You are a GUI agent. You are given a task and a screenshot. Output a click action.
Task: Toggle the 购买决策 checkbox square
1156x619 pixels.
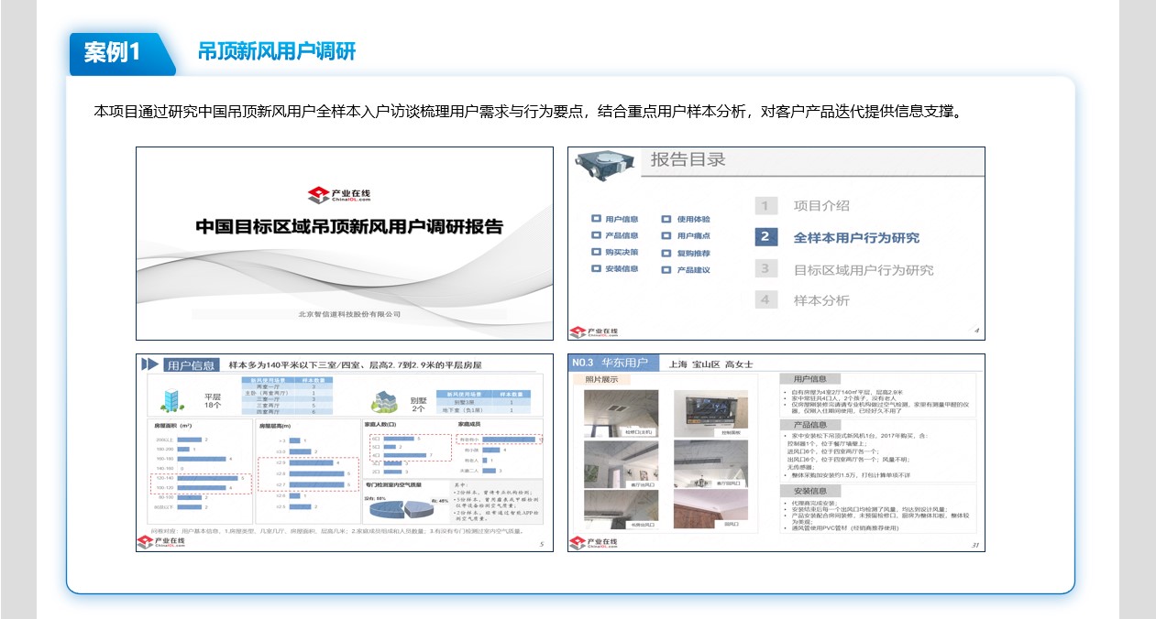596,253
